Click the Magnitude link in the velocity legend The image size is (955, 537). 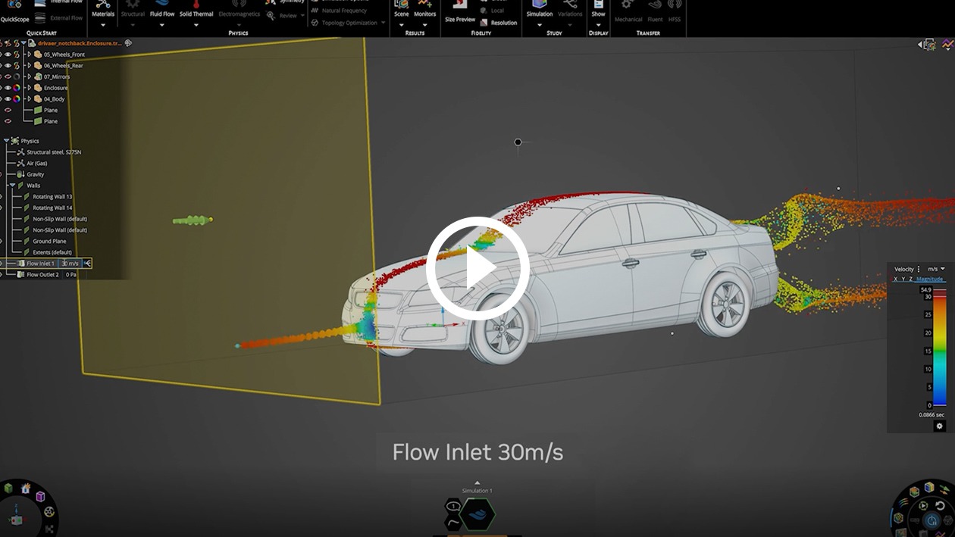(x=928, y=280)
